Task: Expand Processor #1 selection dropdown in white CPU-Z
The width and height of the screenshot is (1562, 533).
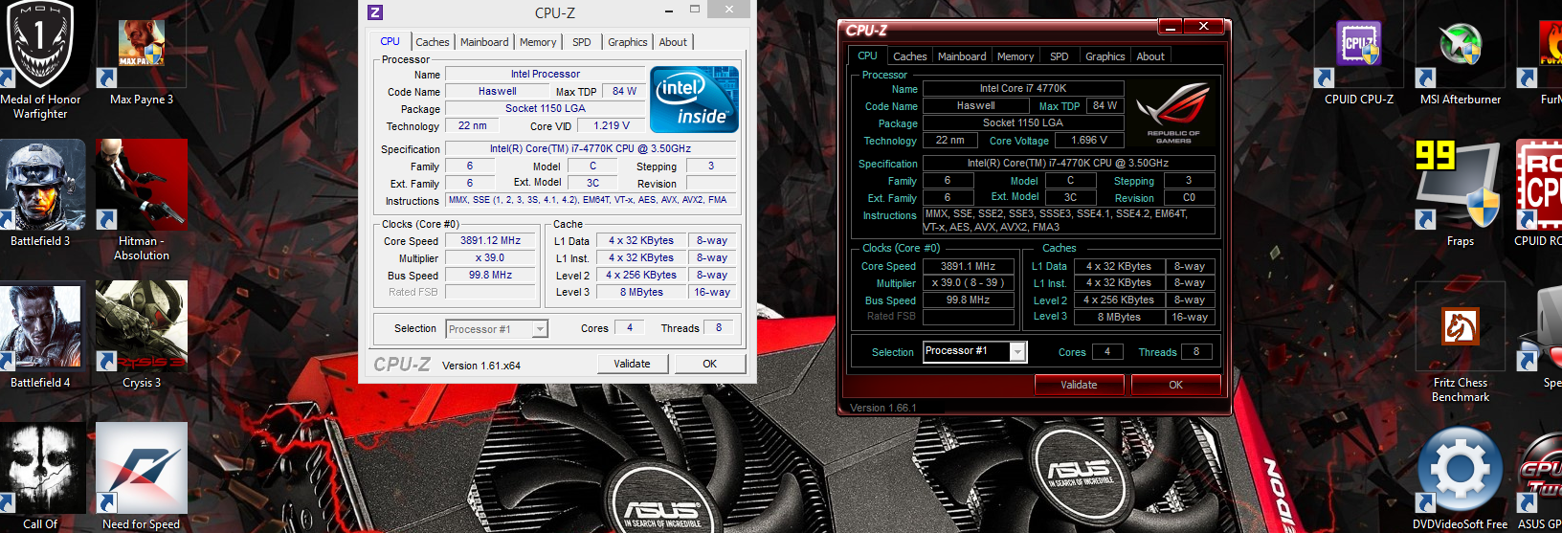Action: point(540,329)
